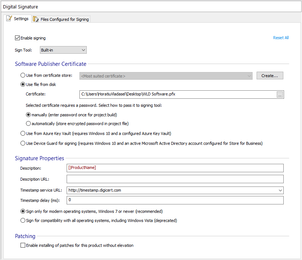Click the Files Configured for Signing icon
The image size is (302, 260).
pyautogui.click(x=36, y=19)
